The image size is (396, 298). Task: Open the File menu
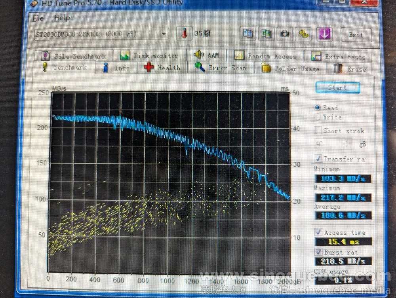pyautogui.click(x=38, y=18)
